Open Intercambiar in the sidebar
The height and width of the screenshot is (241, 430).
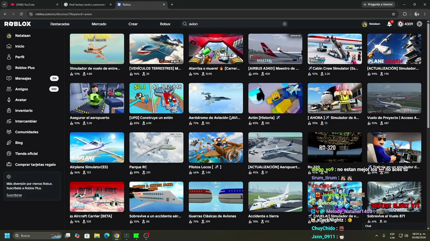(x=26, y=121)
